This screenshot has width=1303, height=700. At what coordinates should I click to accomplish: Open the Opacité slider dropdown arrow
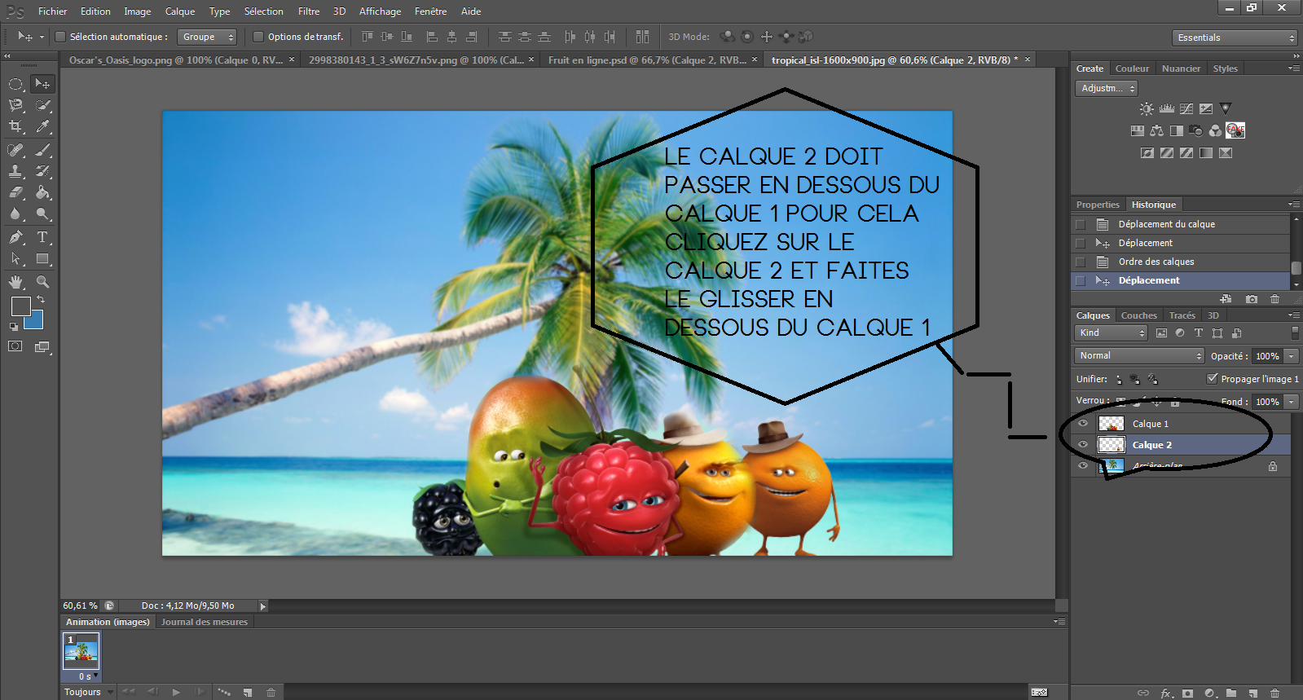[x=1291, y=356]
